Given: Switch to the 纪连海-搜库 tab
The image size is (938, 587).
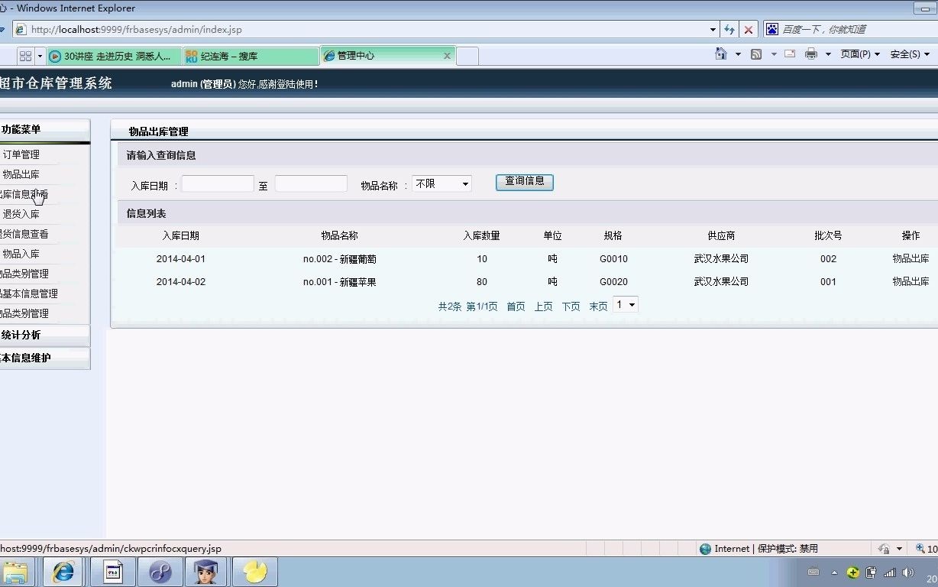Looking at the screenshot, I should click(252, 55).
